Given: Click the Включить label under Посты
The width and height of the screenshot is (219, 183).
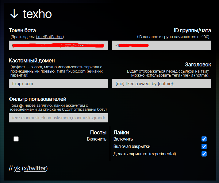Looking at the screenshot, I should point(97,139).
